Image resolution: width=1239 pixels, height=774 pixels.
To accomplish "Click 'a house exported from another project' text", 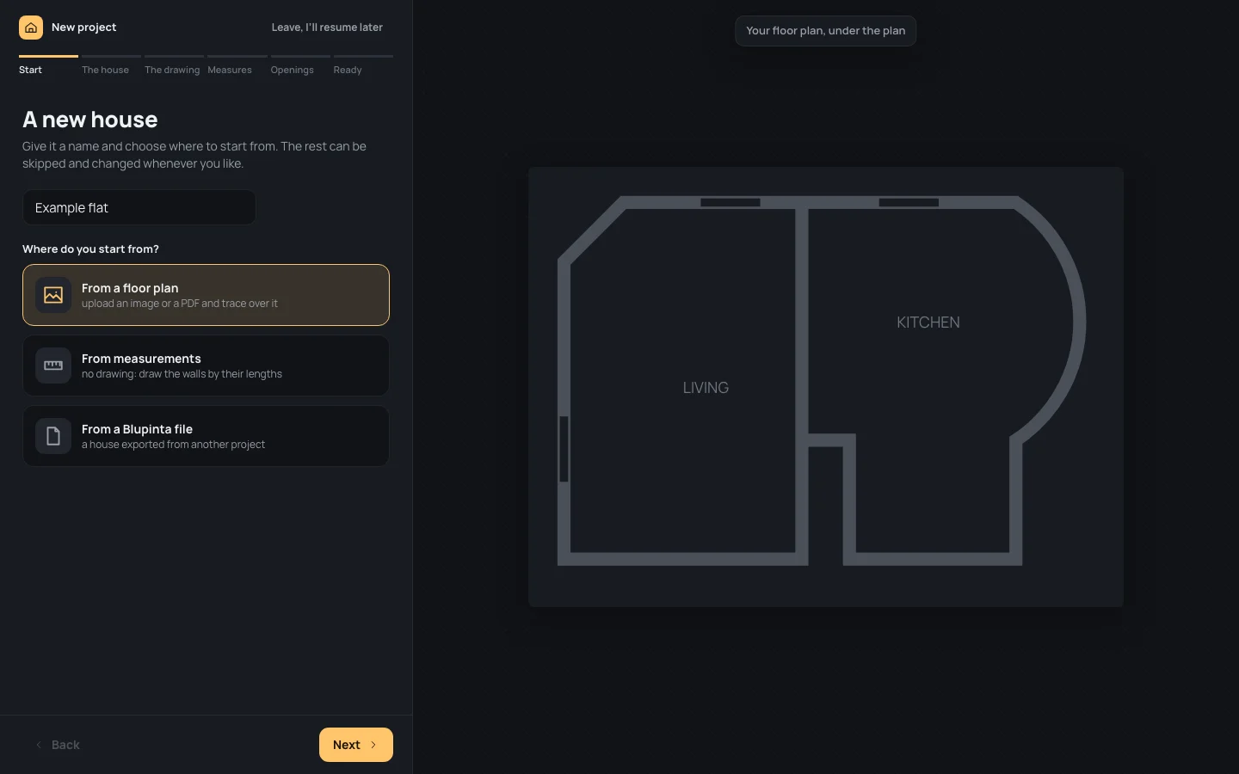I will tap(173, 445).
